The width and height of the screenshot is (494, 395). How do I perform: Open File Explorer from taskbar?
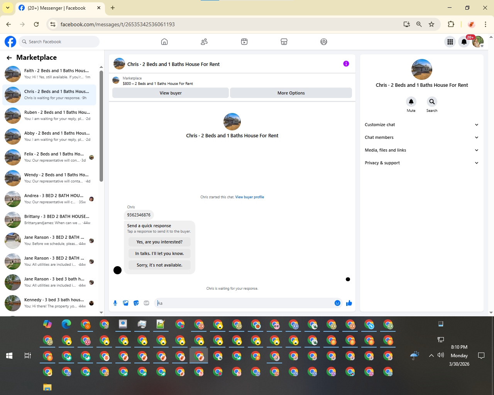coord(47,387)
